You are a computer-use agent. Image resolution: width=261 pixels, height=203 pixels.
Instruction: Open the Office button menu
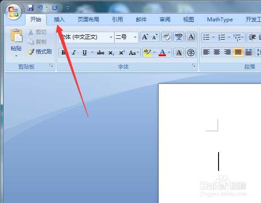[x=13, y=12]
